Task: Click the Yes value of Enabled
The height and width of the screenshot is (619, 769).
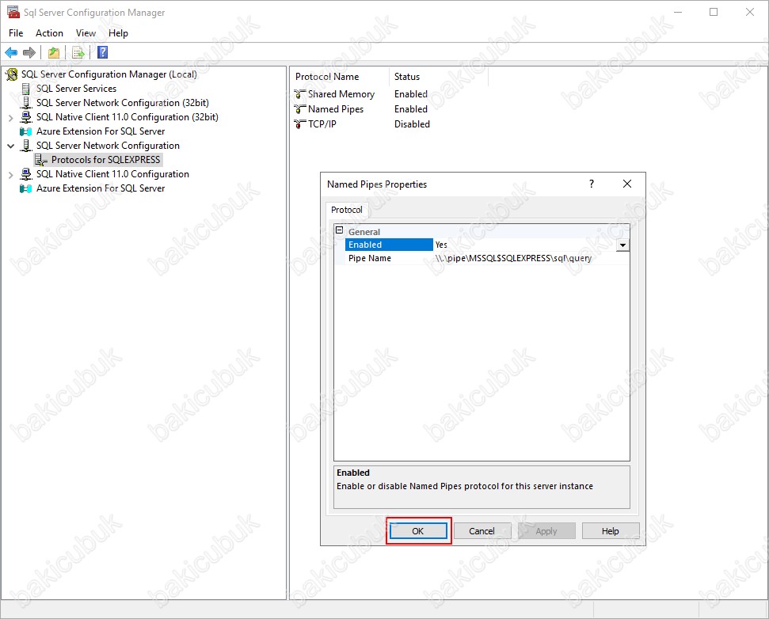Action: 441,245
